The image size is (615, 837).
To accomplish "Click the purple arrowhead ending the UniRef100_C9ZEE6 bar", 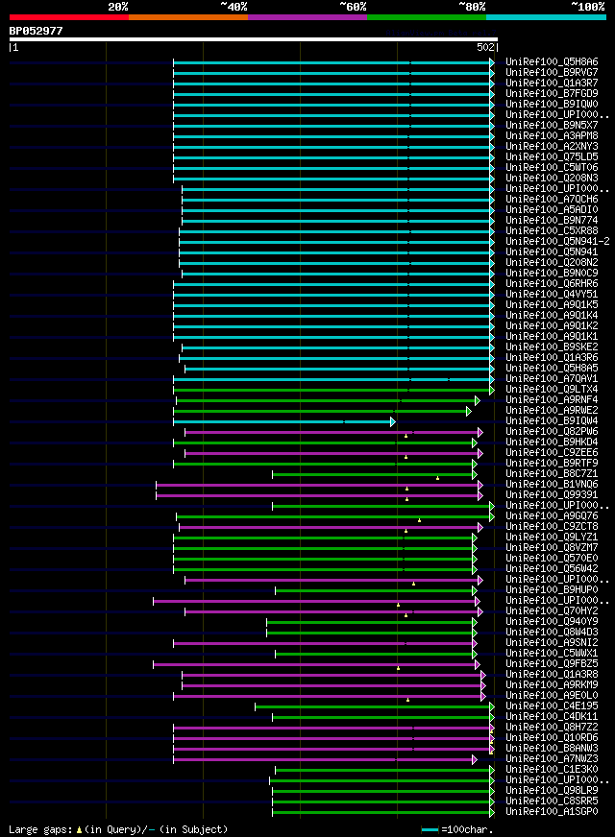I will (x=480, y=454).
